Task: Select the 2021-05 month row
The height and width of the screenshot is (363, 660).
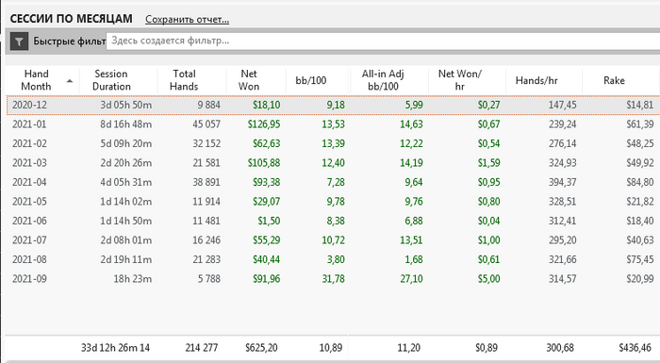Action: [x=333, y=202]
